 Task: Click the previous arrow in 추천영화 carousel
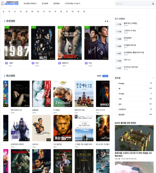pos(105,21)
